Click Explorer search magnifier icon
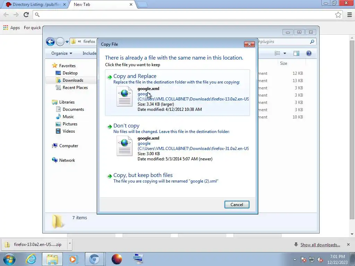 312,42
